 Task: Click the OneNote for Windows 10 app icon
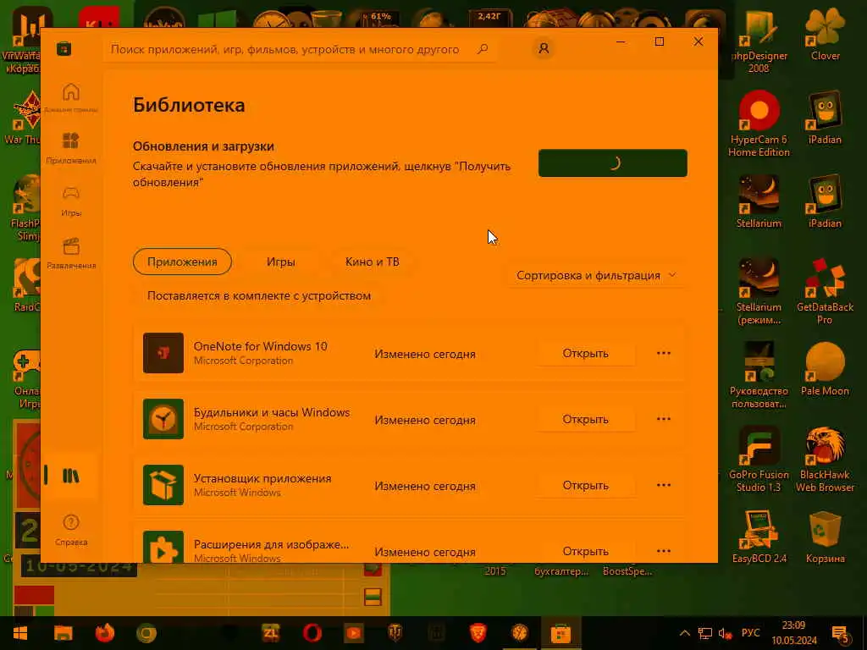click(x=163, y=353)
